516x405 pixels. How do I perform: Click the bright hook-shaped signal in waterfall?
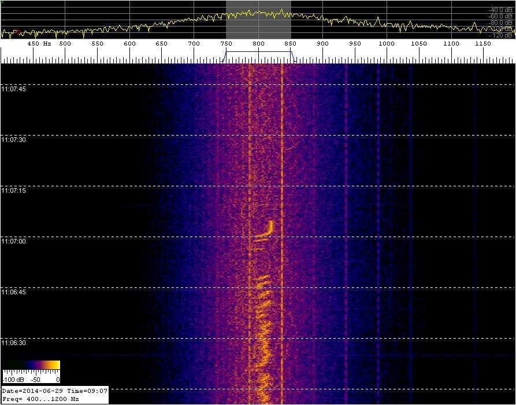[266, 230]
